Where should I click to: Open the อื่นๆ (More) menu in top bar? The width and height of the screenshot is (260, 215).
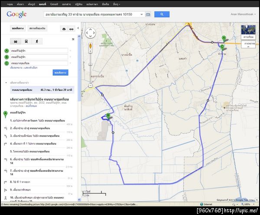click(117, 4)
